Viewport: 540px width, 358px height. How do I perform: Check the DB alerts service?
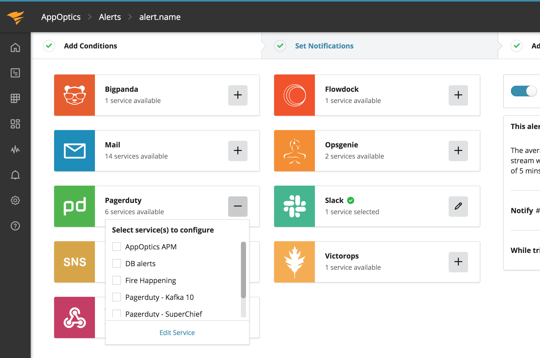coord(117,263)
